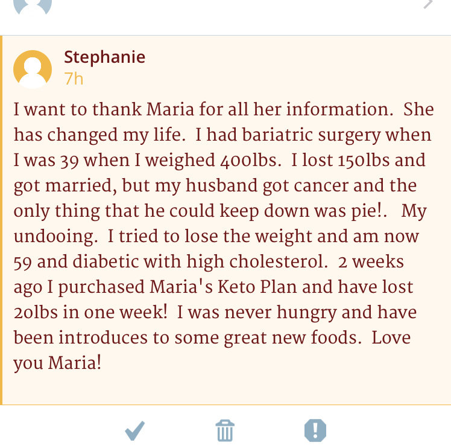
Task: Click the 7h timestamp under Stephanie
Action: tap(74, 78)
